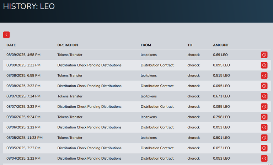Click the AMOUNT column header
The width and height of the screenshot is (273, 165).
(221, 45)
